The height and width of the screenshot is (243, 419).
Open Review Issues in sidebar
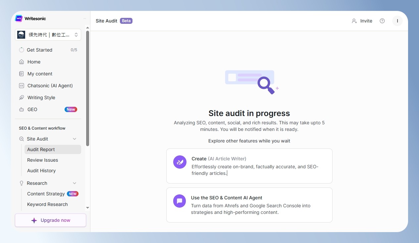[43, 160]
